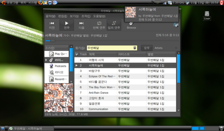Open the User drive desktop icon
224x131 pixels.
tap(207, 16)
